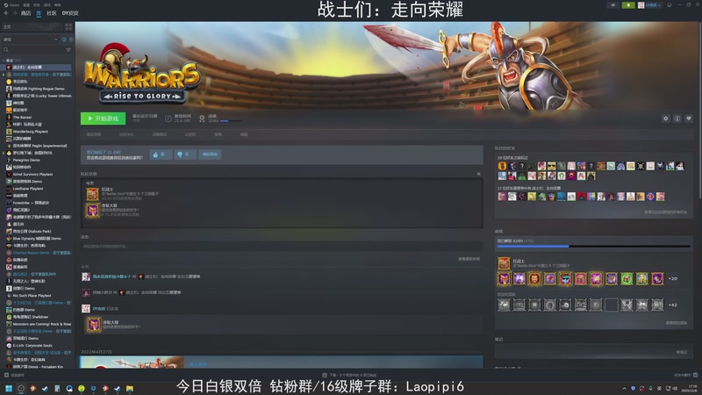
Task: Click the achievements progress bar in panel
Action: 594,247
